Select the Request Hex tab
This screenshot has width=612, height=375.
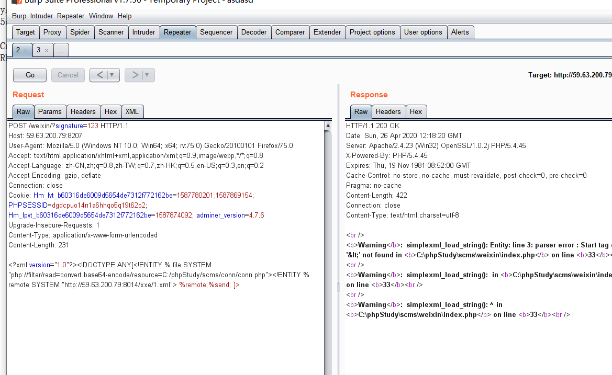[x=111, y=111]
